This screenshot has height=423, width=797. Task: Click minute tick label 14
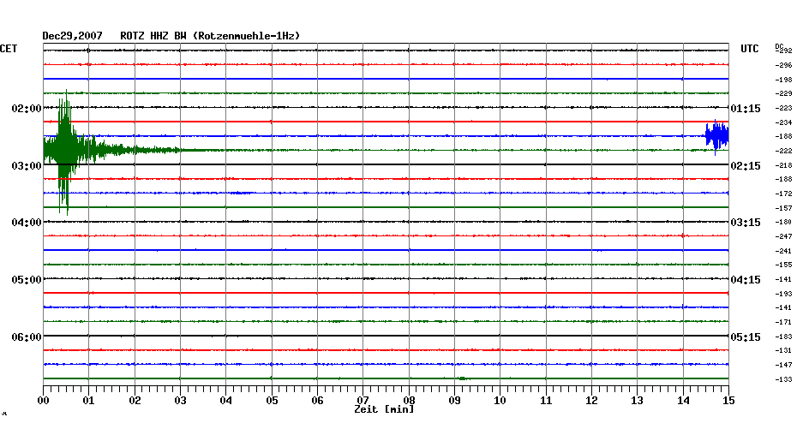coord(683,400)
